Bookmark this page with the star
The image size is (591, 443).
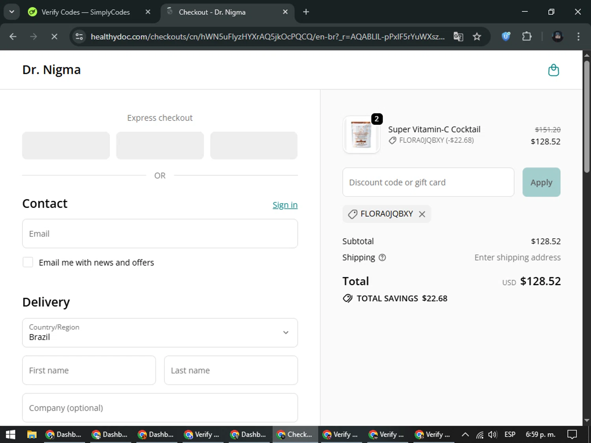477,37
